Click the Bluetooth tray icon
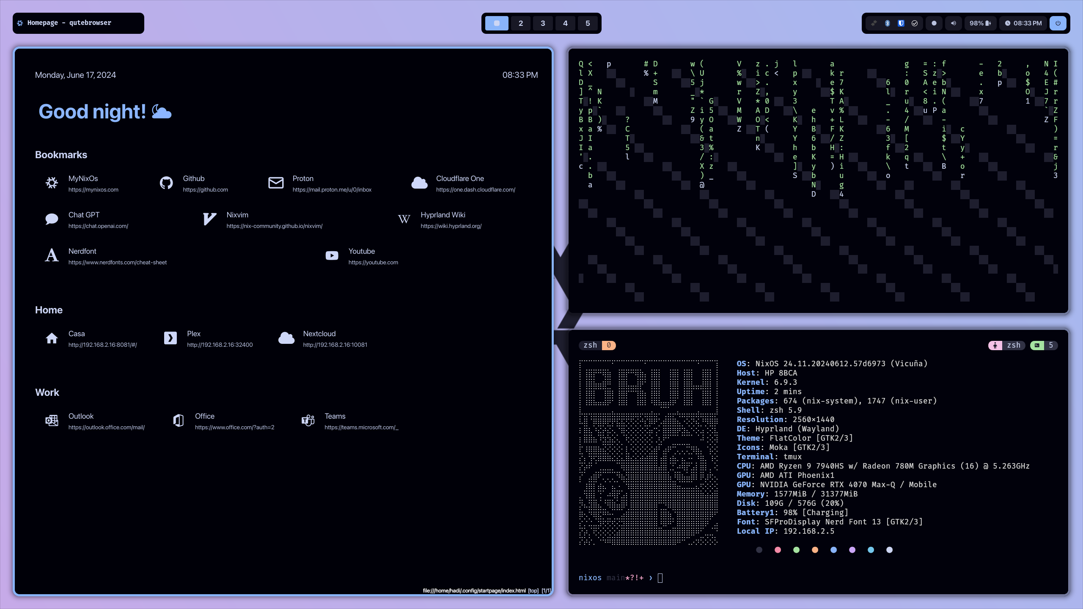This screenshot has width=1083, height=609. pyautogui.click(x=888, y=23)
